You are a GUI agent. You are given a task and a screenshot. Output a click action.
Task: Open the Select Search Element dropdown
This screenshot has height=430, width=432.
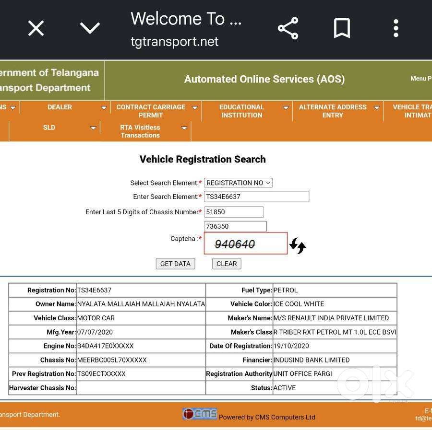pos(238,183)
